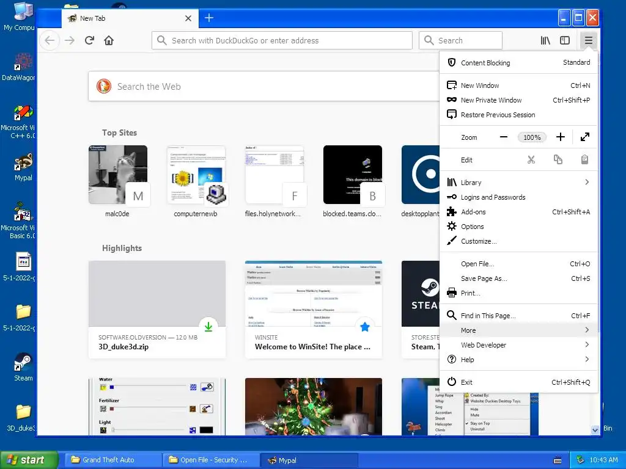Click the page scrollbar down arrow
This screenshot has height=469, width=626.
595,430
